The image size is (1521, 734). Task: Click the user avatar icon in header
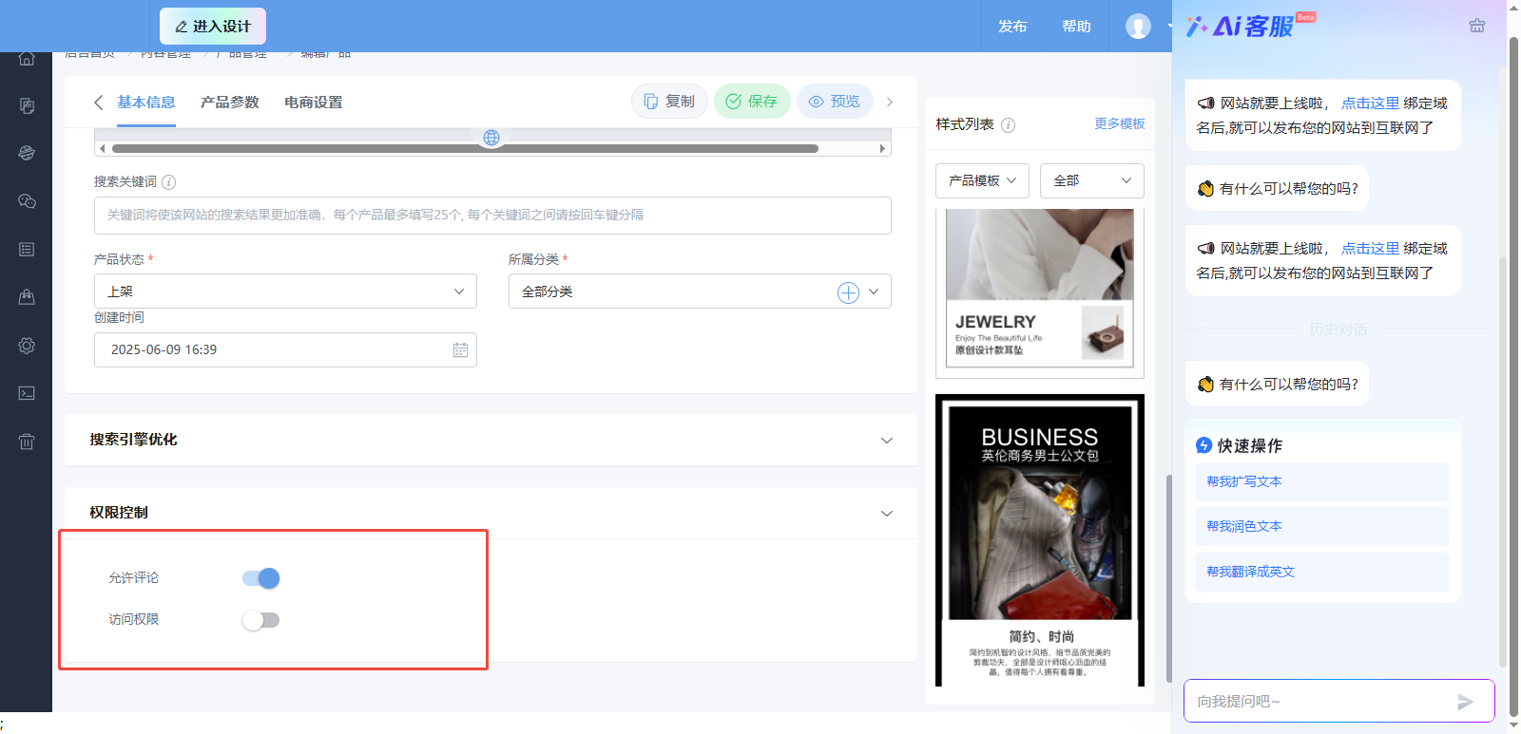(1138, 26)
